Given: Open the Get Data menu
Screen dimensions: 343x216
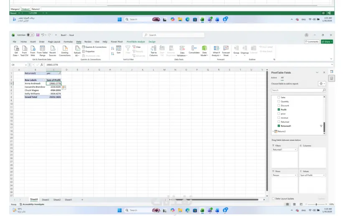Looking at the screenshot, I should [x=16, y=51].
